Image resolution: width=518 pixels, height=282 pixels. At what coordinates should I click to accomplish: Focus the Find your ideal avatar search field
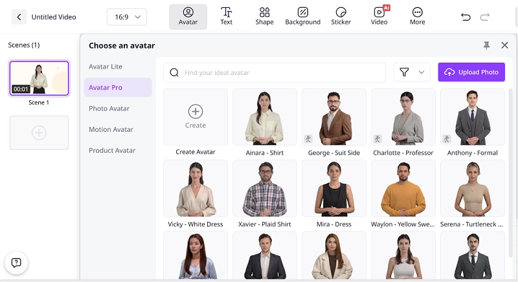275,72
